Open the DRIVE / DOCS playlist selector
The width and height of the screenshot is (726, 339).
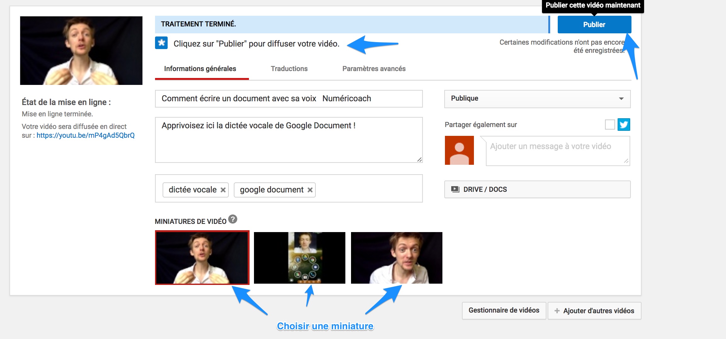coord(537,189)
